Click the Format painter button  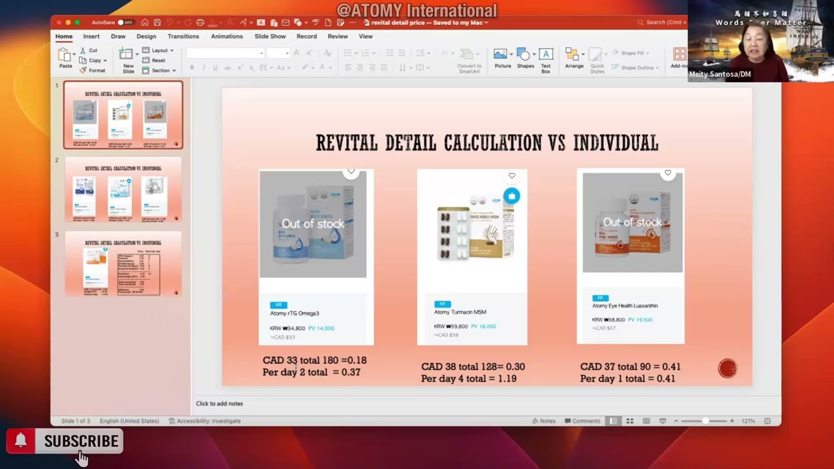(x=93, y=70)
